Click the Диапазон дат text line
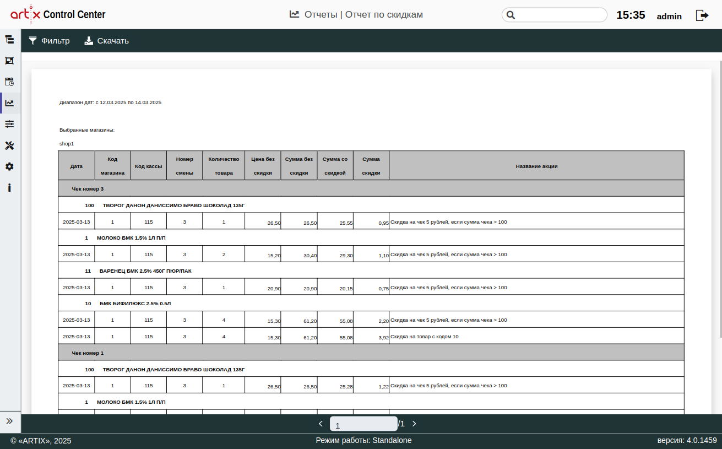The width and height of the screenshot is (722, 449). coord(110,102)
